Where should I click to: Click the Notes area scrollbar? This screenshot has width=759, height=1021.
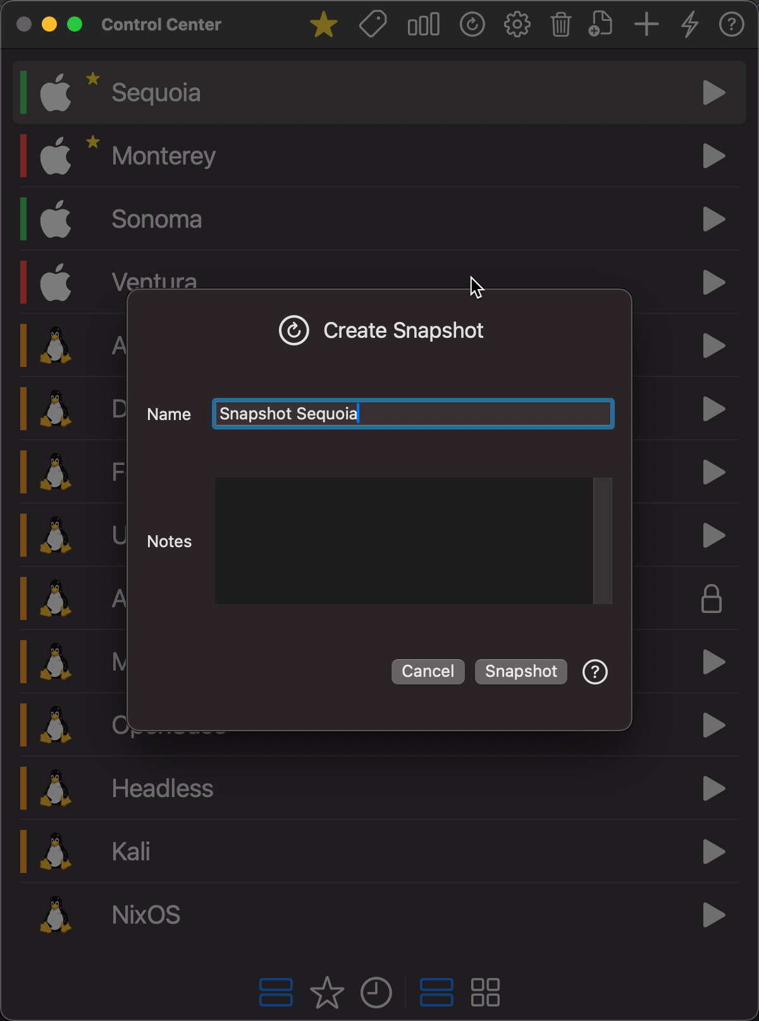coord(603,541)
